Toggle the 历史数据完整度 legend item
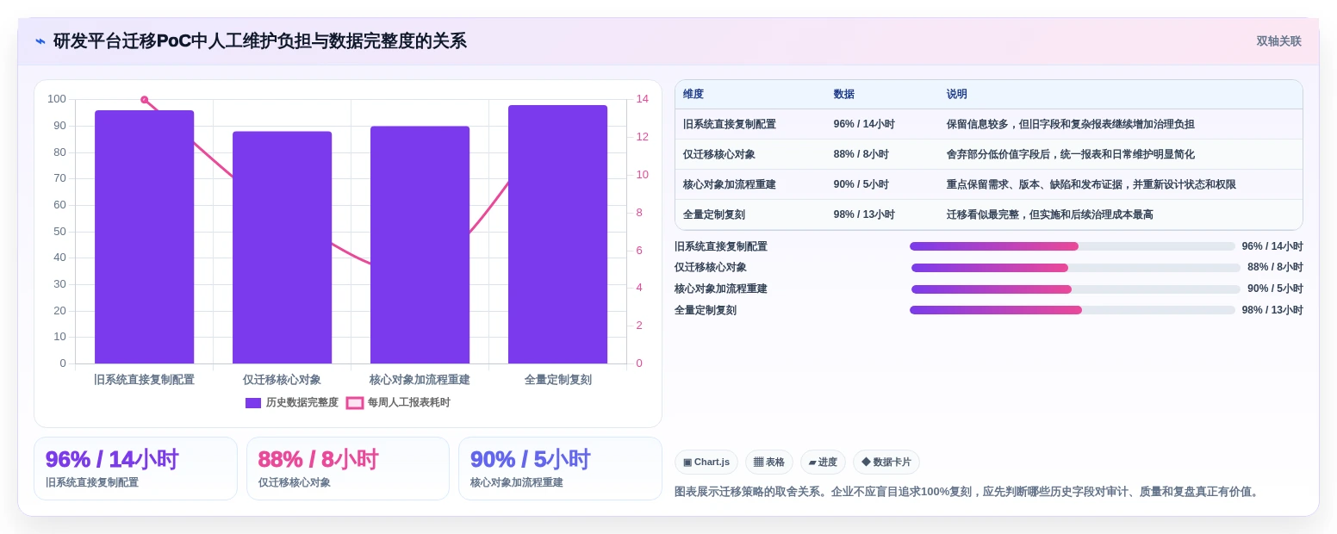Screen dimensions: 1337x534 click(x=292, y=402)
